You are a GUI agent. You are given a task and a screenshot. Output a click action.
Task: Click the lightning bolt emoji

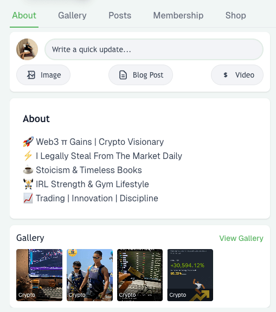[x=28, y=156]
